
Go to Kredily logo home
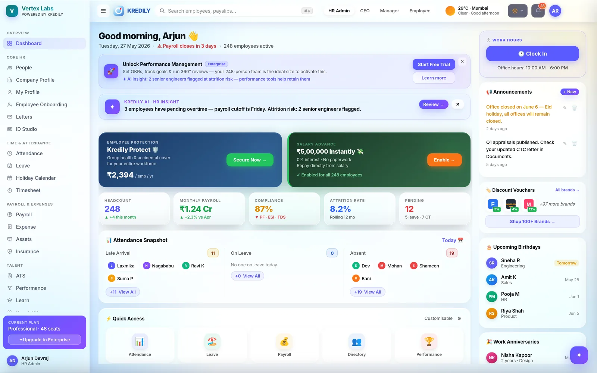point(132,11)
